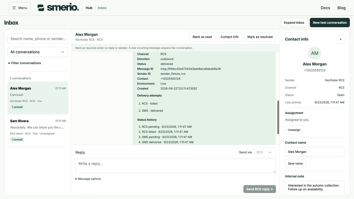Go to Hub breadcrumb
Viewport: 354px width, 199px height.
tap(89, 8)
